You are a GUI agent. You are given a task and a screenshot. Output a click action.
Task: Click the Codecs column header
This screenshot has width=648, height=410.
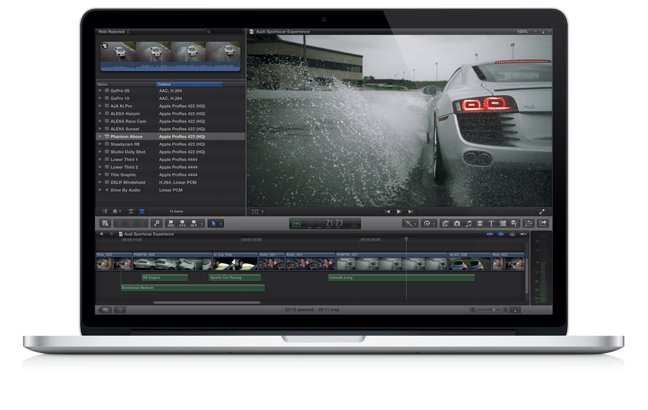click(189, 84)
